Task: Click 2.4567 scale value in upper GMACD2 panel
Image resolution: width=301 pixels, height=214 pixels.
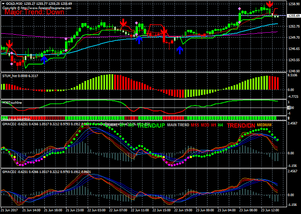Action: coord(293,123)
